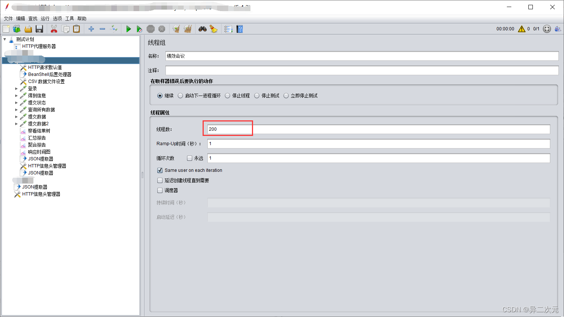Open the 文件 menu

point(9,19)
